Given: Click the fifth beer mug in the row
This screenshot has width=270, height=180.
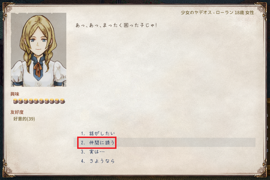Looking at the screenshot, I should (36, 101).
